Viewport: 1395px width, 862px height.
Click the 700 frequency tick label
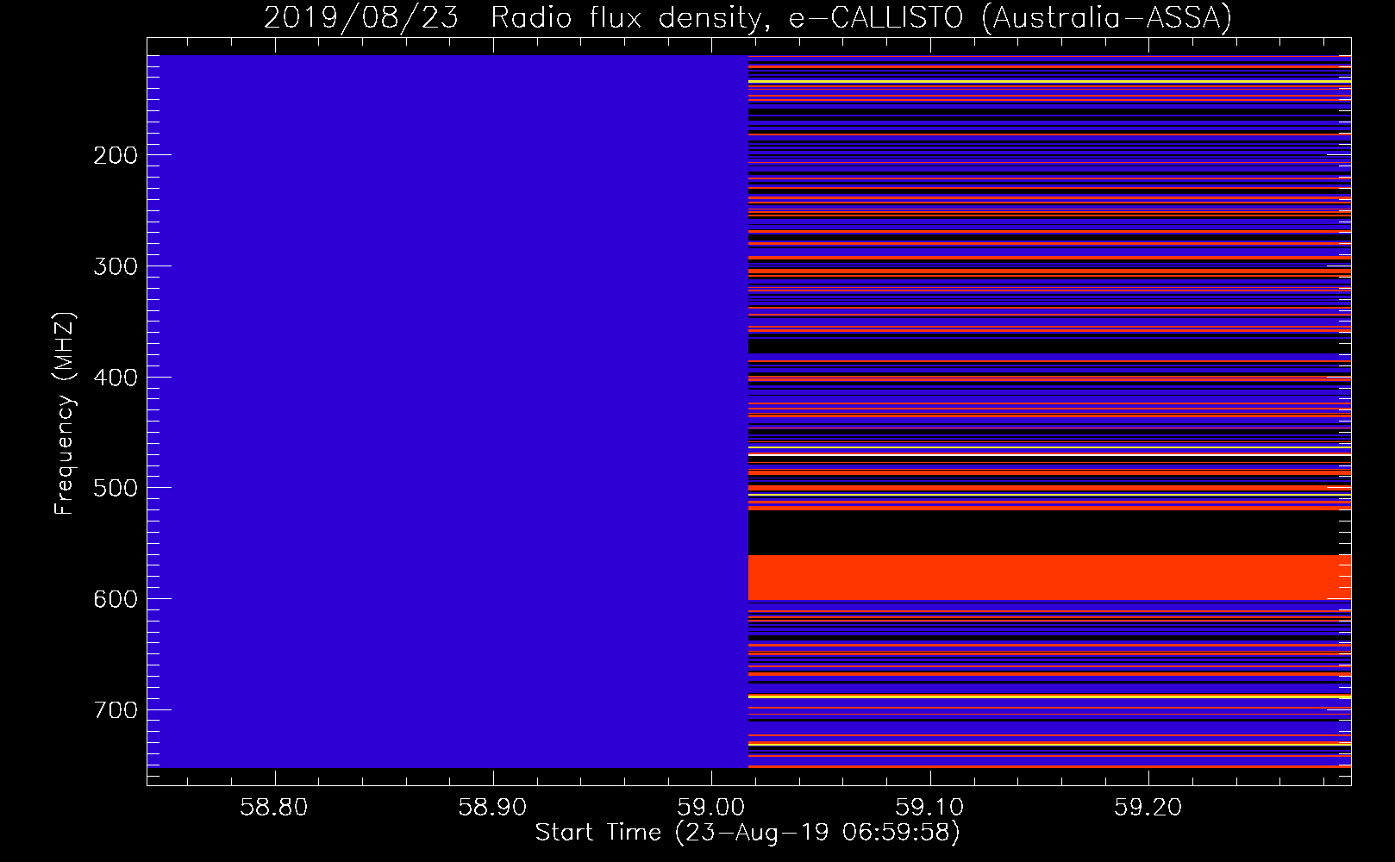coord(116,710)
